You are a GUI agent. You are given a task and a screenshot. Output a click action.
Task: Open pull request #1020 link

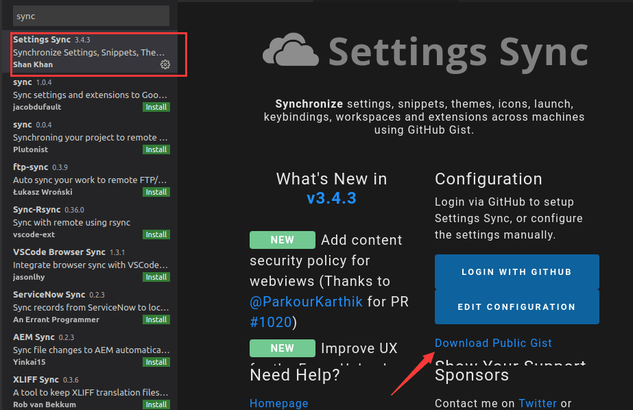270,322
